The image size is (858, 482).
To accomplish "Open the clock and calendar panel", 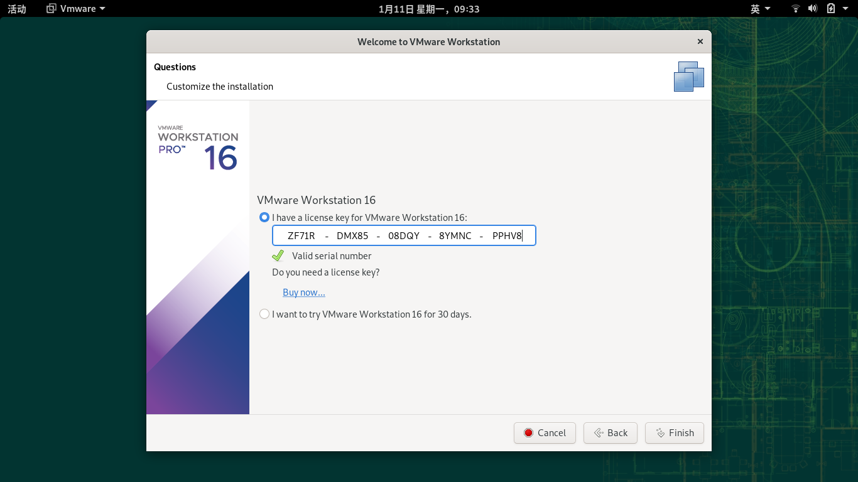I will [x=429, y=9].
